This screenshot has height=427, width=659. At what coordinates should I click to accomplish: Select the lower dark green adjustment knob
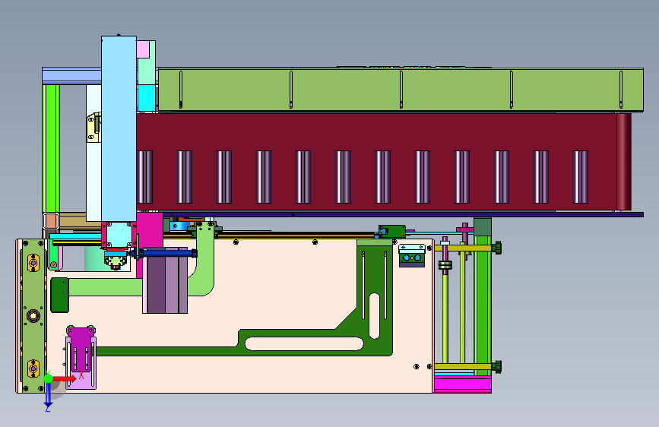click(x=497, y=366)
